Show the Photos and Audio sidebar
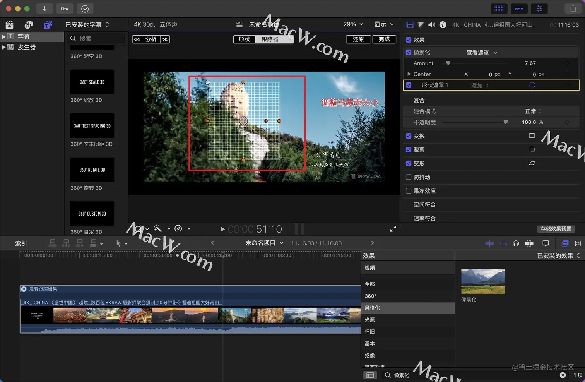585x382 pixels. 29,25
